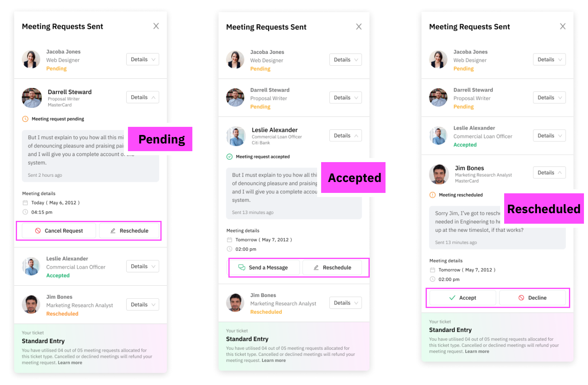Close the middle Meeting Requests Sent panel

(x=359, y=27)
